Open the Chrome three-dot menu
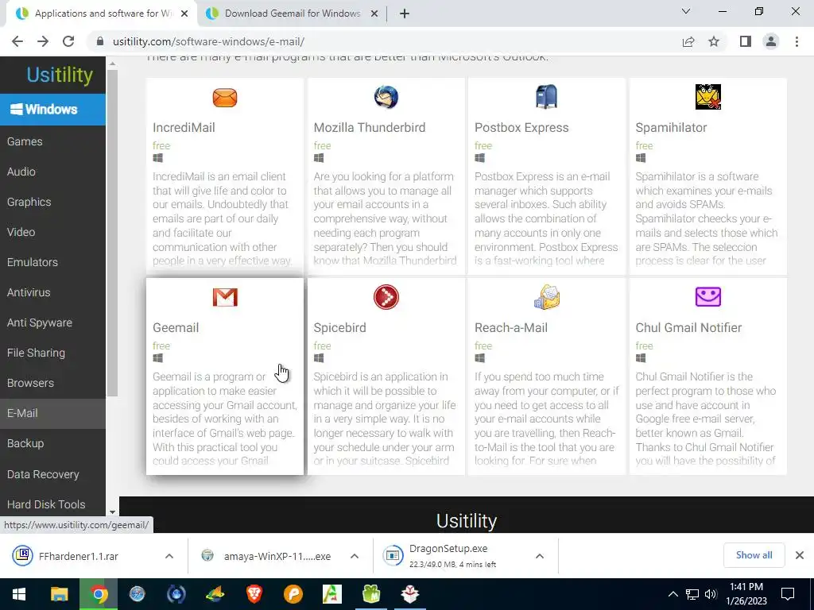This screenshot has height=610, width=814. tap(797, 41)
